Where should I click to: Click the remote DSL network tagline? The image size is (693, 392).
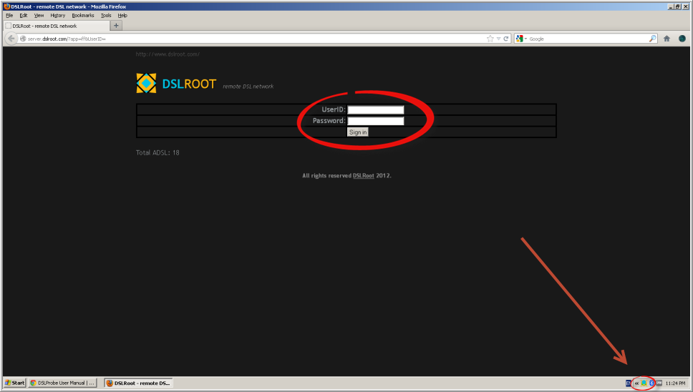tap(248, 87)
